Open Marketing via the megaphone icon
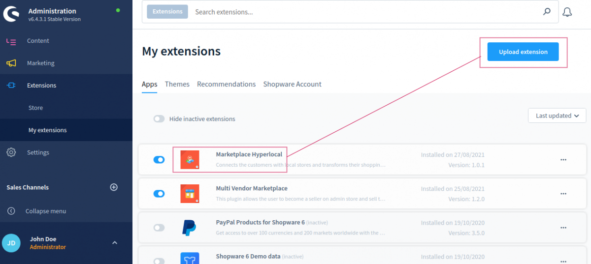The height and width of the screenshot is (264, 591). coord(11,63)
